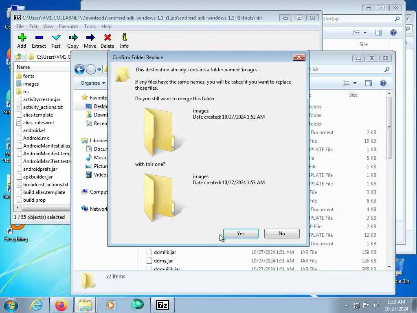417x313 pixels.
Task: Open File menu in 7-Zip
Action: [x=20, y=26]
